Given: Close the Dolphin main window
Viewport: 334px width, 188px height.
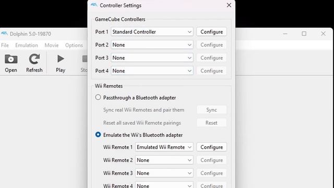Looking at the screenshot, I should [323, 33].
